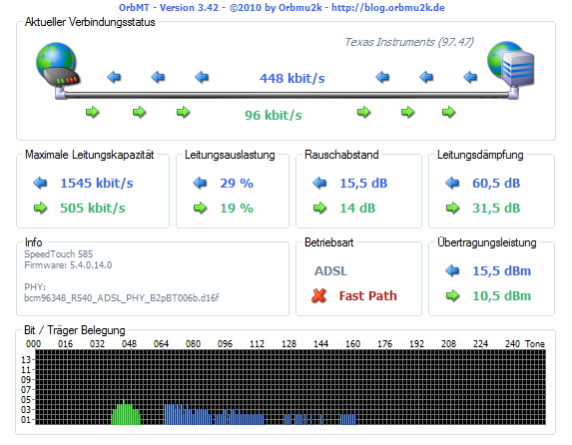The image size is (572, 445).
Task: Select the 448 kbit/s downstream rate
Action: (291, 78)
